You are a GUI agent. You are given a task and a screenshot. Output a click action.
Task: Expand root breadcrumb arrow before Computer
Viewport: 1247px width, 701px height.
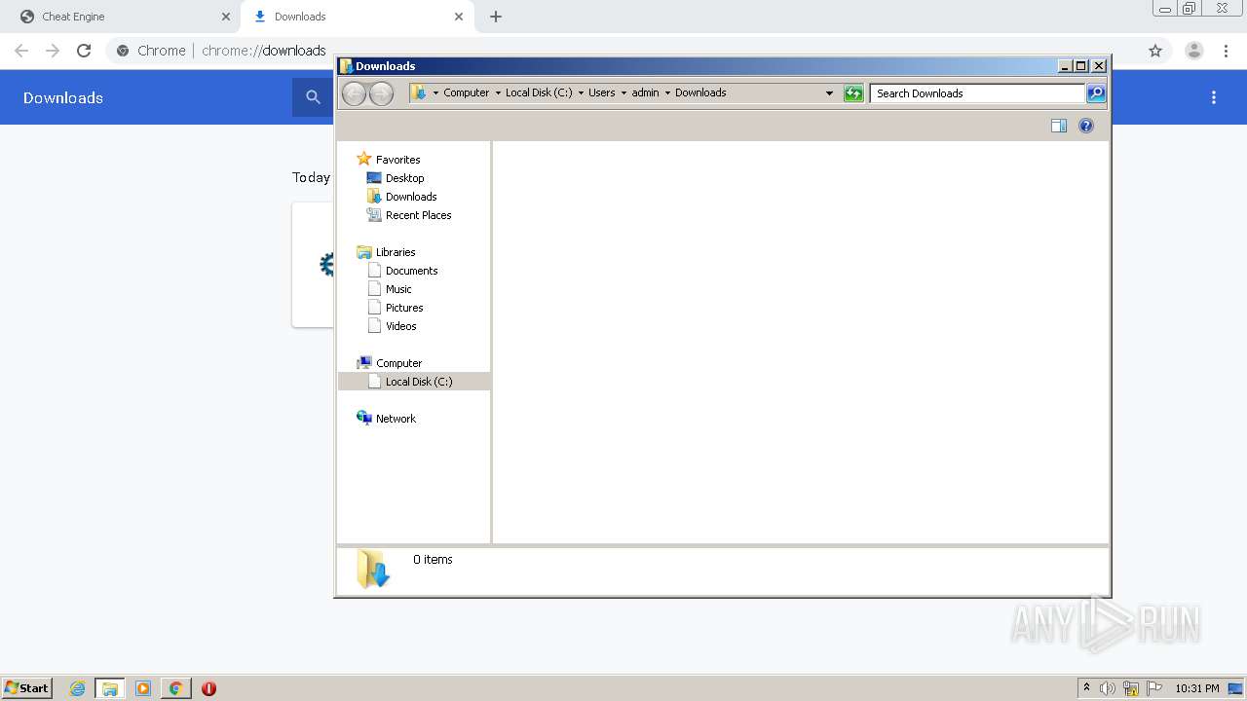point(435,93)
